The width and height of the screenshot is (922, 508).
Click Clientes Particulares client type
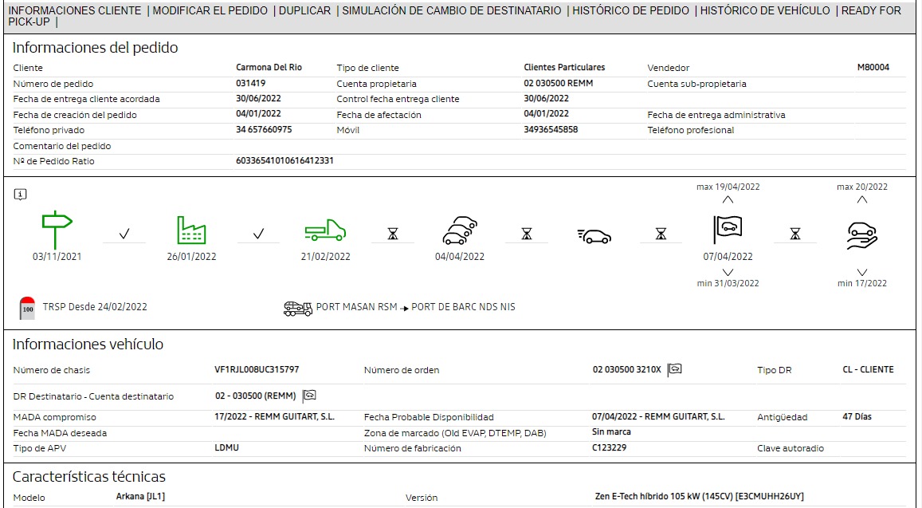click(564, 67)
